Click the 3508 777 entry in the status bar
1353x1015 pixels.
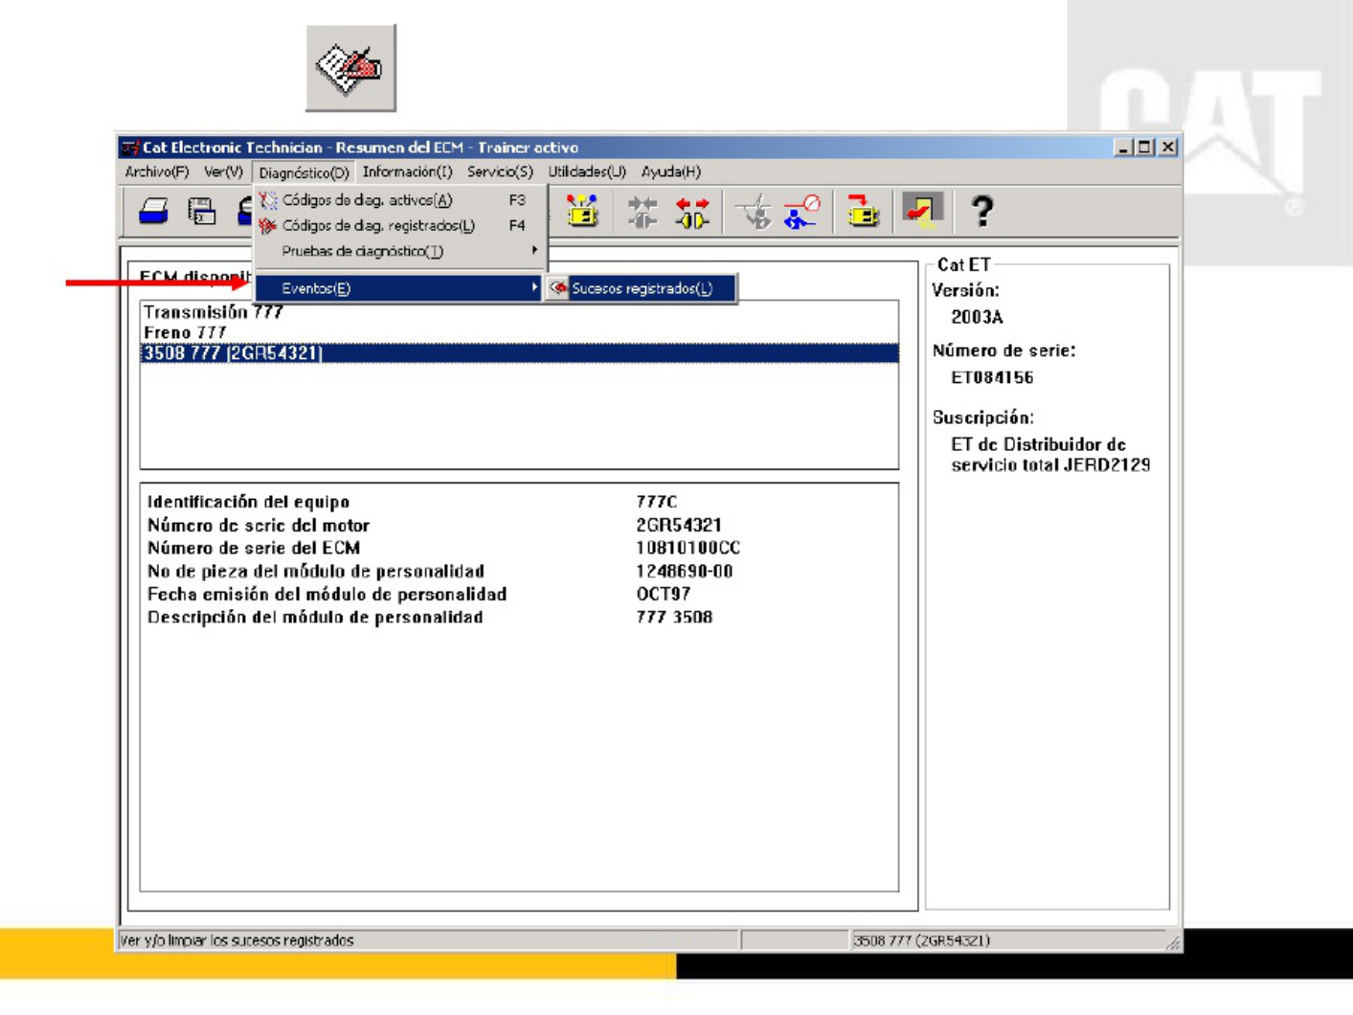pyautogui.click(x=922, y=940)
